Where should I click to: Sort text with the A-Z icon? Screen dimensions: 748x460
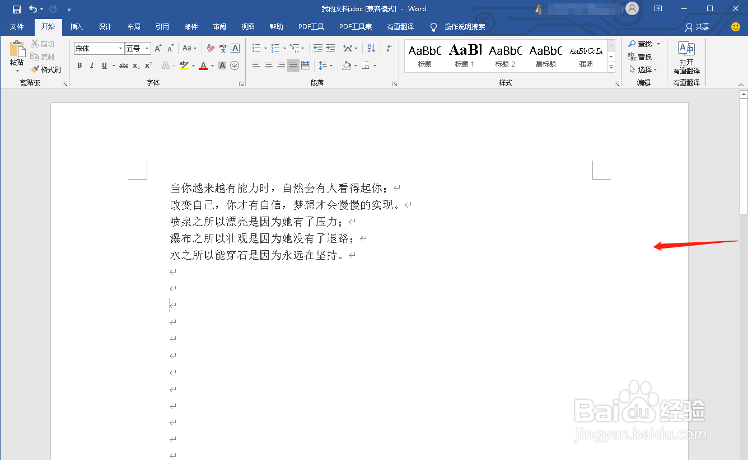[371, 48]
